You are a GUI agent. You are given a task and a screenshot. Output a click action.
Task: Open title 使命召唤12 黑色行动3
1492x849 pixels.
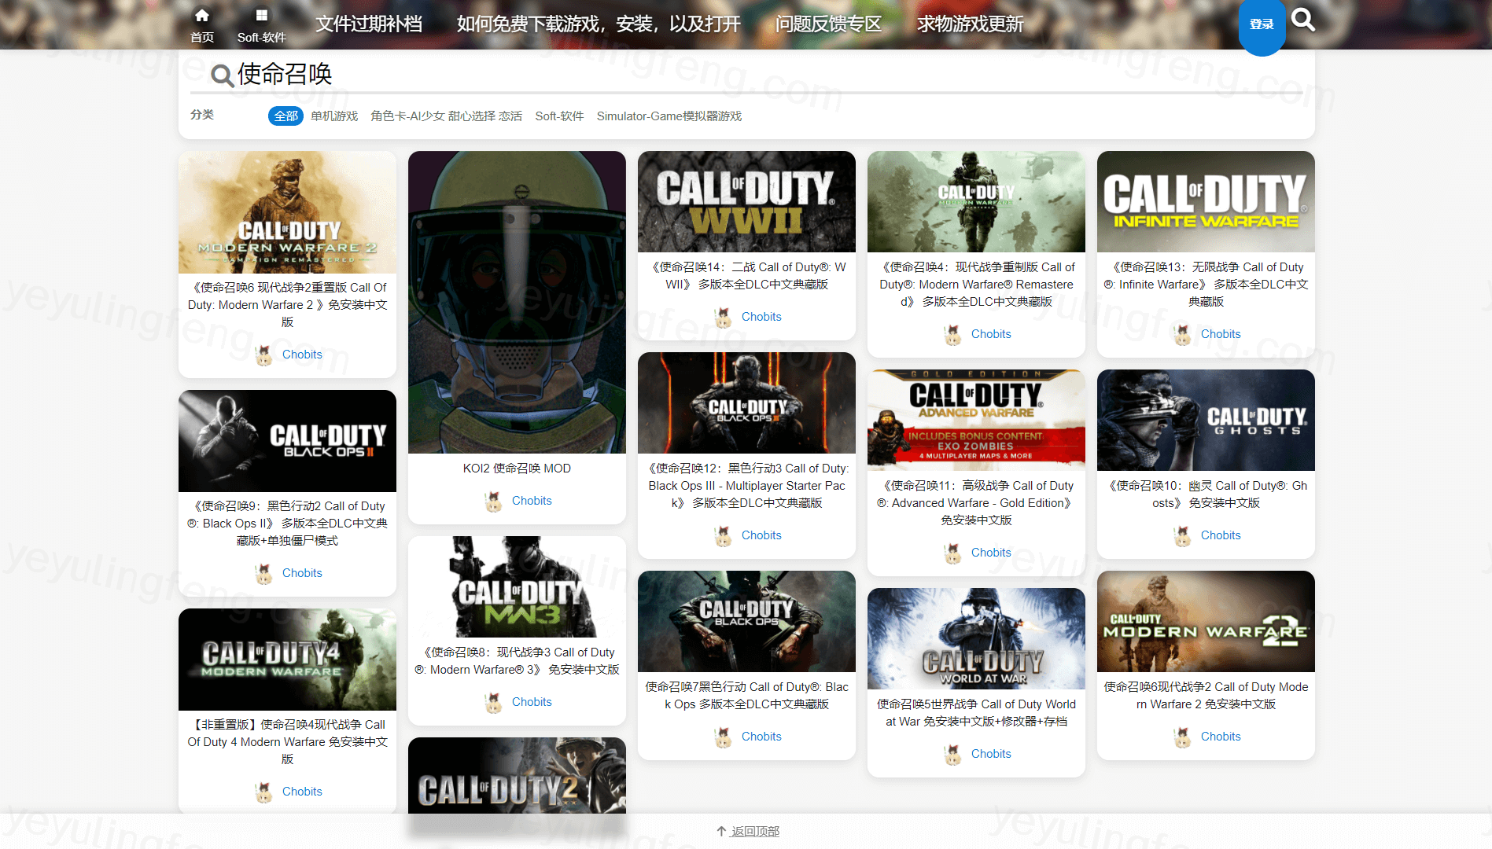[747, 486]
